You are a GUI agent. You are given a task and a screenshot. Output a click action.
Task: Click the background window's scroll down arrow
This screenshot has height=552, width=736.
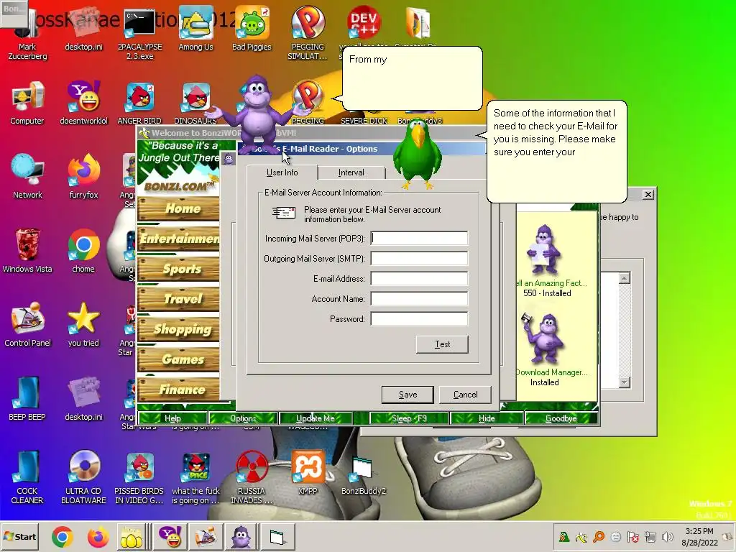[625, 382]
